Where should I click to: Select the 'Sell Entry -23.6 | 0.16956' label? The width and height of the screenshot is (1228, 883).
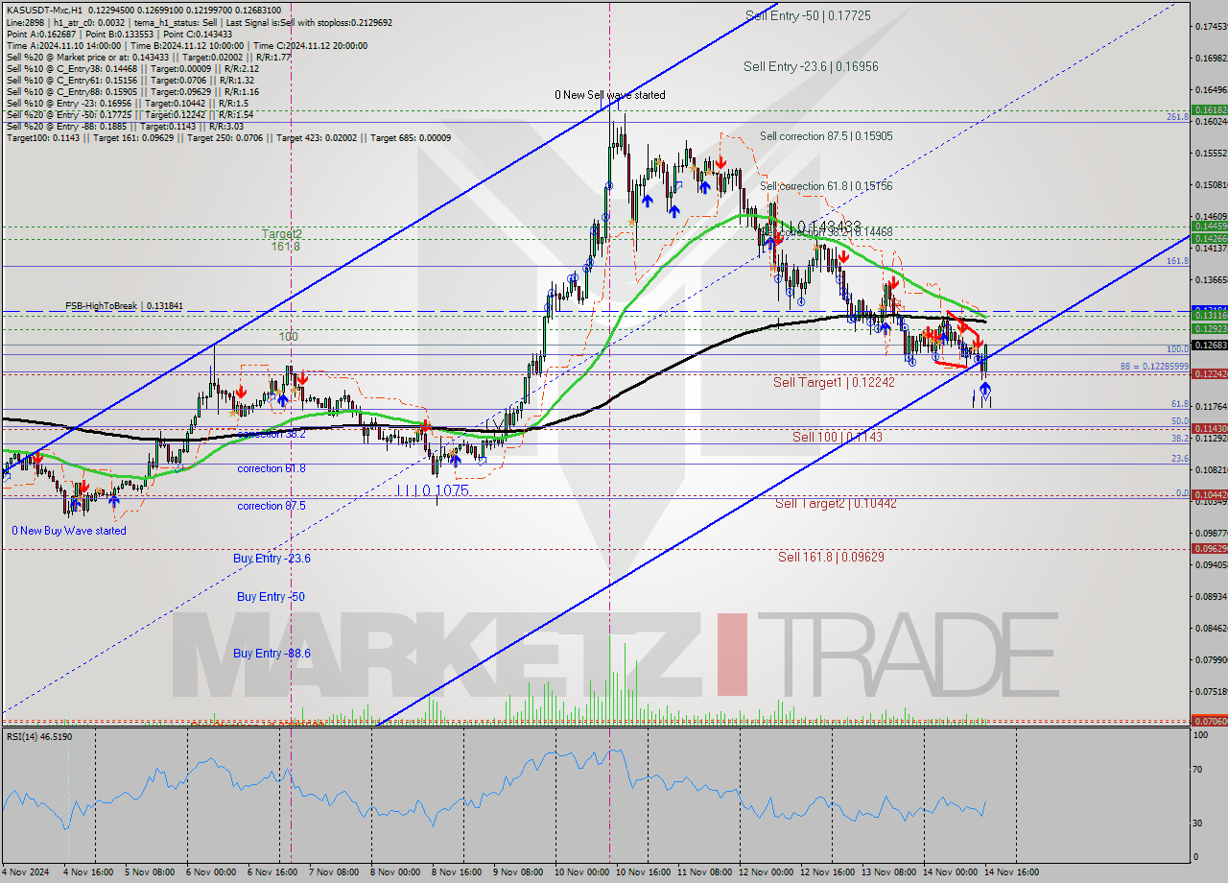click(811, 66)
